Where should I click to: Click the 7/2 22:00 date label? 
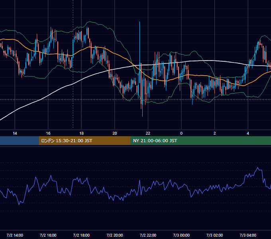(x=148, y=235)
